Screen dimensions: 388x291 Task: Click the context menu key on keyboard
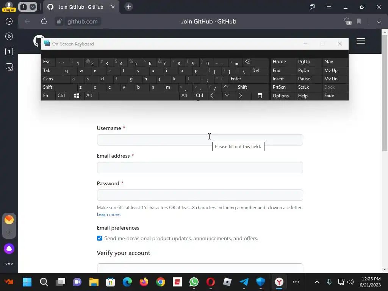coord(260,96)
